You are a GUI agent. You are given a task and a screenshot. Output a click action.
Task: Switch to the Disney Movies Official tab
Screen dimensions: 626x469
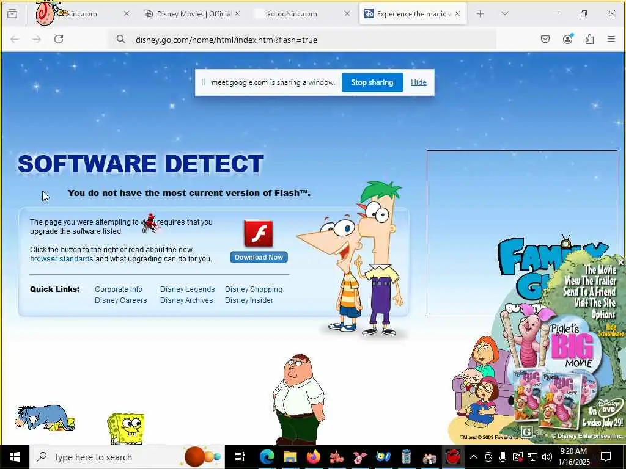tap(193, 14)
